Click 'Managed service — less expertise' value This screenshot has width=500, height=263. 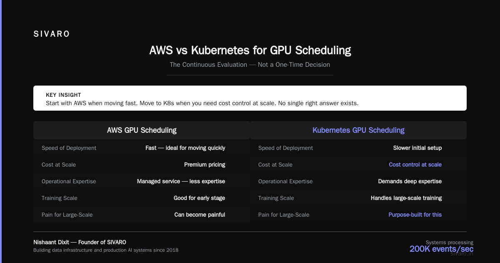(x=181, y=181)
